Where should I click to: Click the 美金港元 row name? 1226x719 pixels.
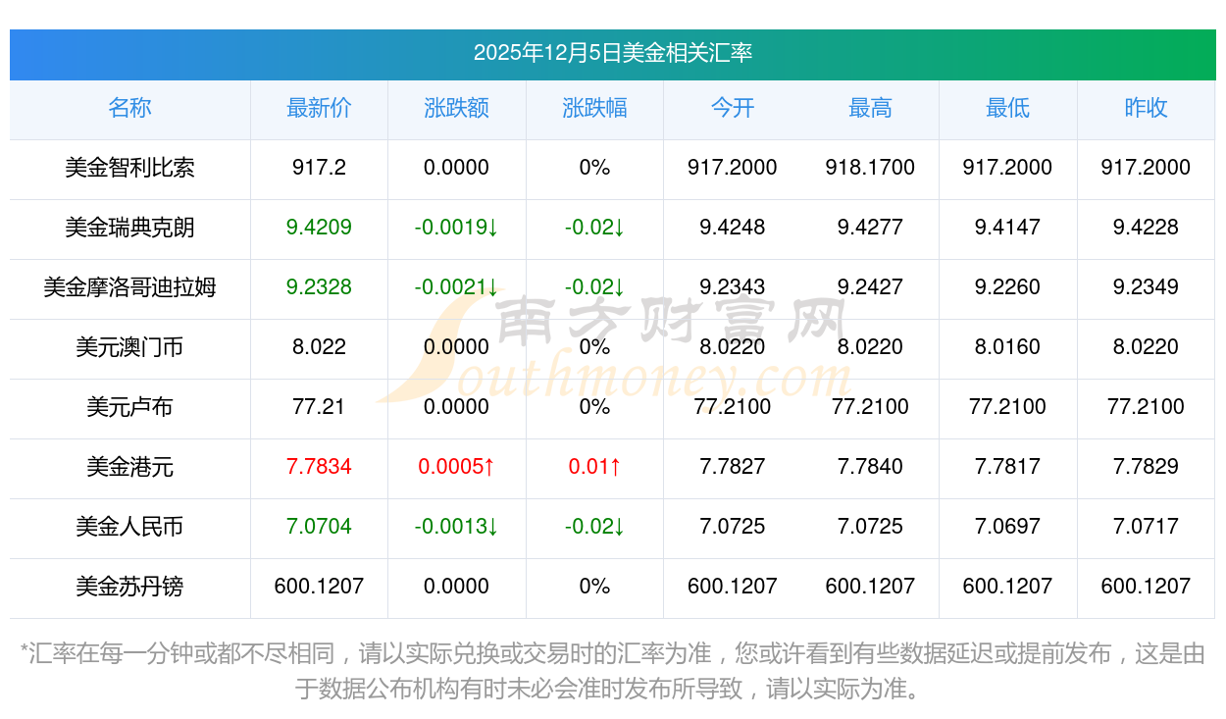click(129, 467)
